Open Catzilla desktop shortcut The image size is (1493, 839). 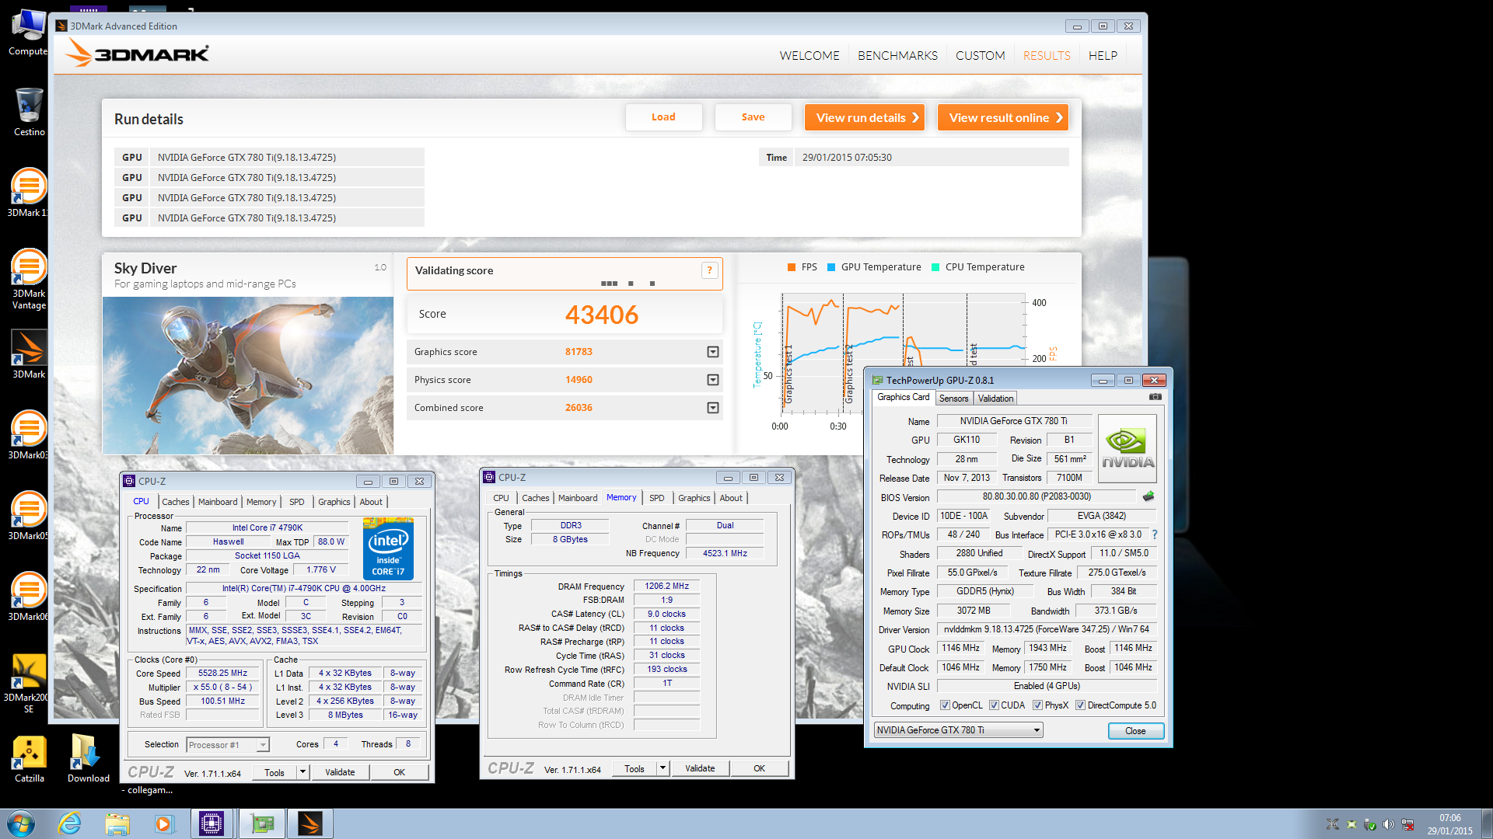[x=29, y=758]
